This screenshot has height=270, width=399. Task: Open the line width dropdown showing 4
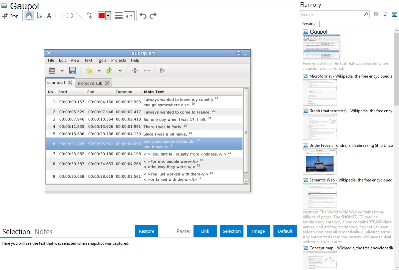click(x=129, y=16)
